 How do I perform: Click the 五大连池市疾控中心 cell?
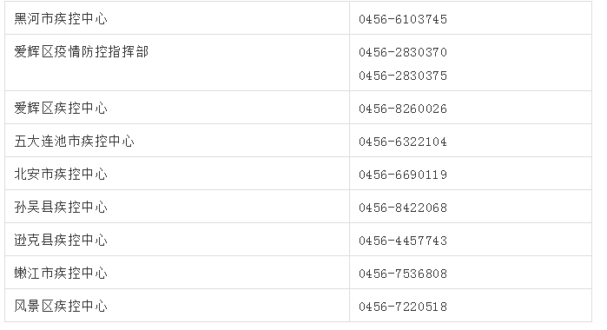[177, 141]
